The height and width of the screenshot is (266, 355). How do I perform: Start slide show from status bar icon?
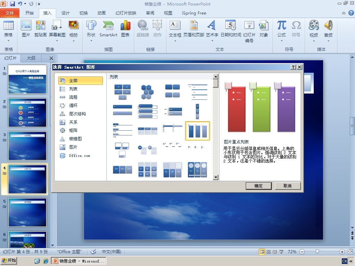tap(281, 252)
